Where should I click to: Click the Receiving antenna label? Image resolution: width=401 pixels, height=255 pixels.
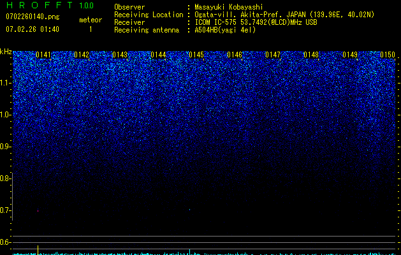point(147,30)
